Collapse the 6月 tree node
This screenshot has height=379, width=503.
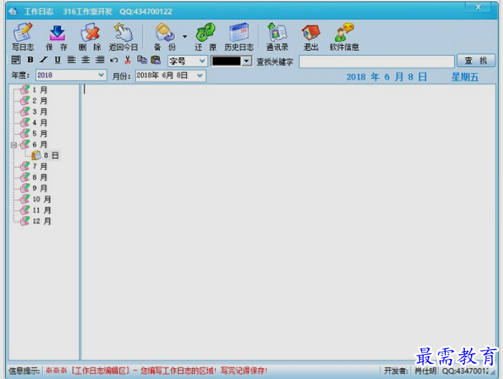click(x=14, y=145)
